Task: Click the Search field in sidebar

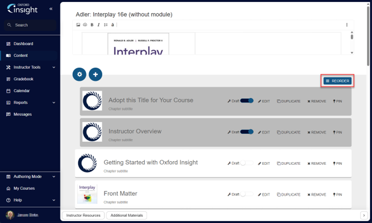Action: pyautogui.click(x=30, y=25)
